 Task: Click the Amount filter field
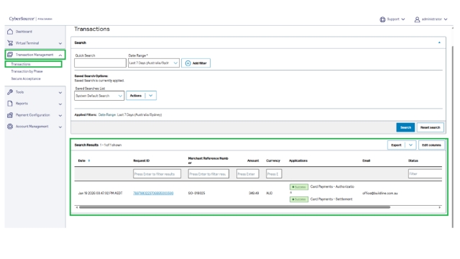pos(247,174)
